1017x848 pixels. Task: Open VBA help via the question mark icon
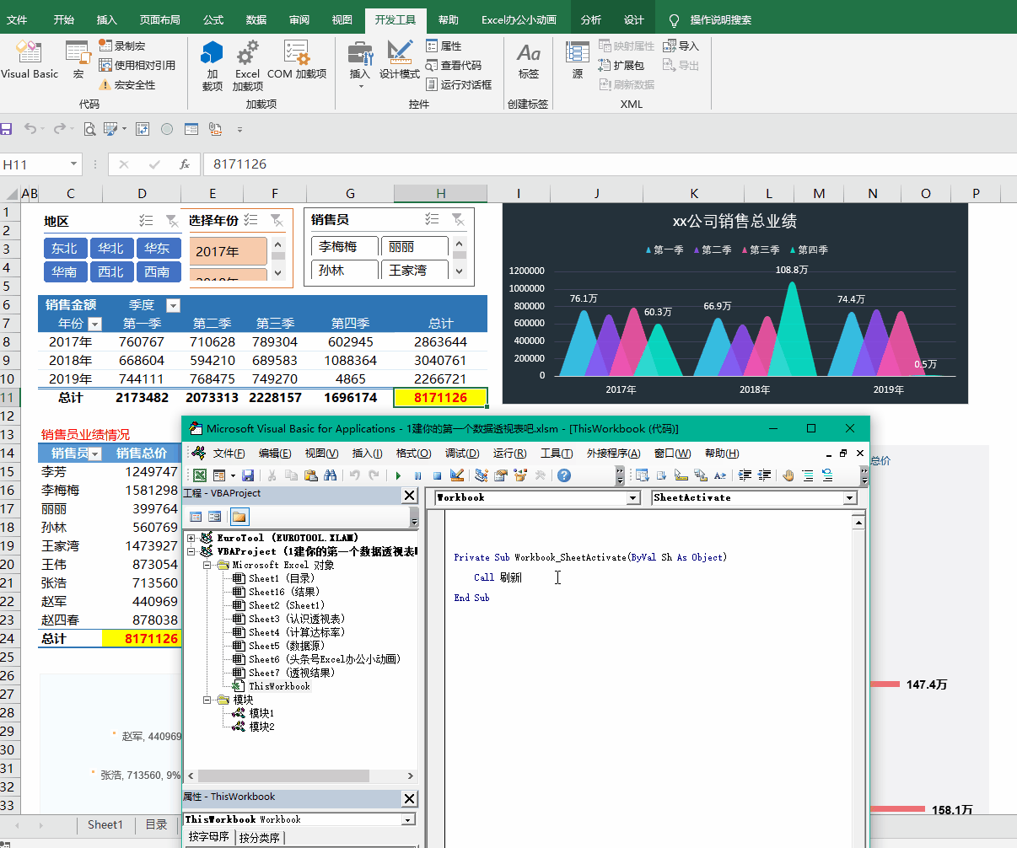pos(564,475)
